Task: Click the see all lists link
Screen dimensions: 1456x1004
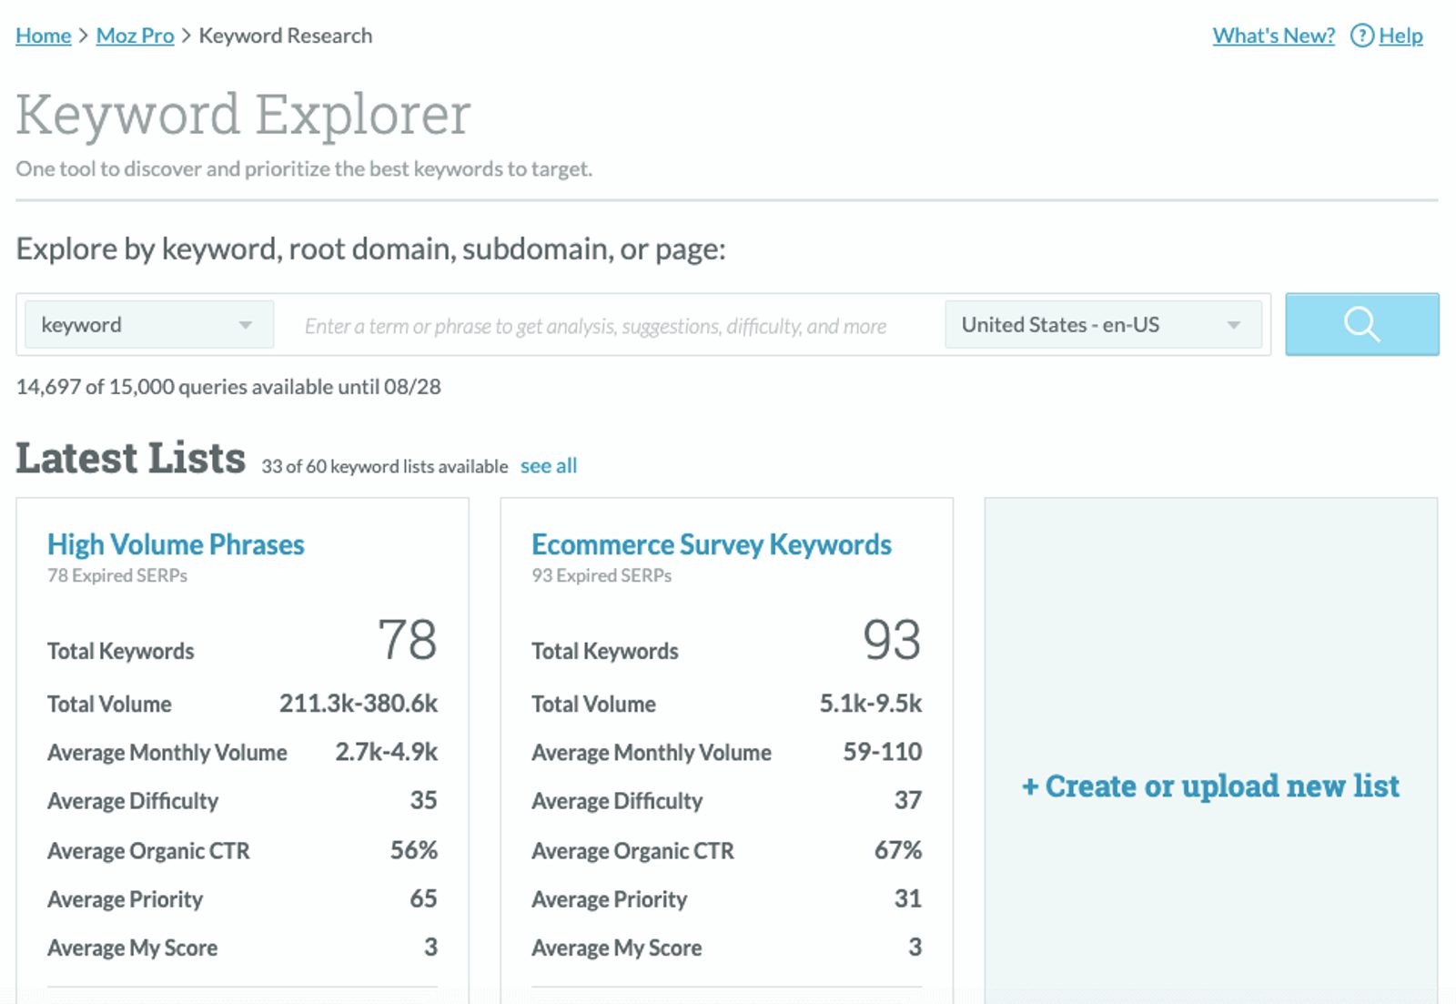Action: (548, 465)
